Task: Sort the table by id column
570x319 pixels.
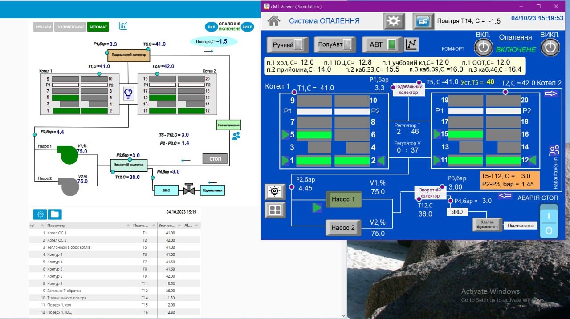Action: [37, 226]
